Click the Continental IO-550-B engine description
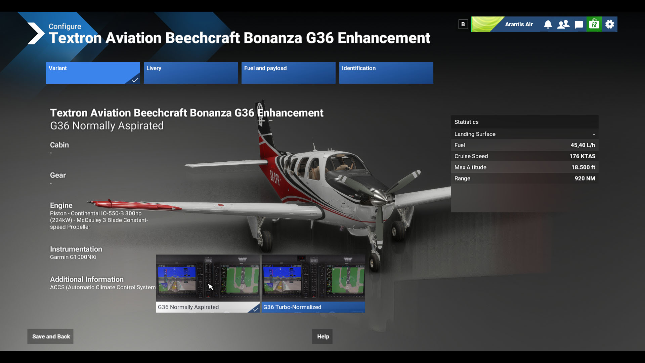The width and height of the screenshot is (645, 363). pos(99,220)
